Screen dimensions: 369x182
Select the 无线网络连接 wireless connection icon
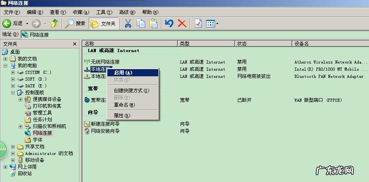(87, 62)
